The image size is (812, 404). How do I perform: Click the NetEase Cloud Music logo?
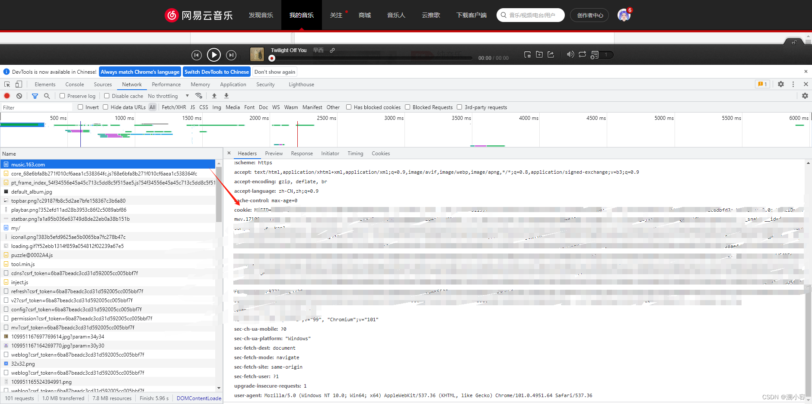(199, 15)
